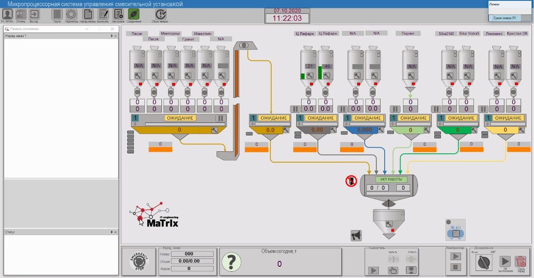534x278 pixels.
Task: Click the megaphone horn icon
Action: [x=356, y=236]
